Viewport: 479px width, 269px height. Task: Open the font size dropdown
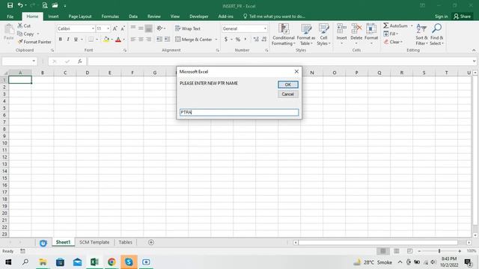(x=108, y=28)
